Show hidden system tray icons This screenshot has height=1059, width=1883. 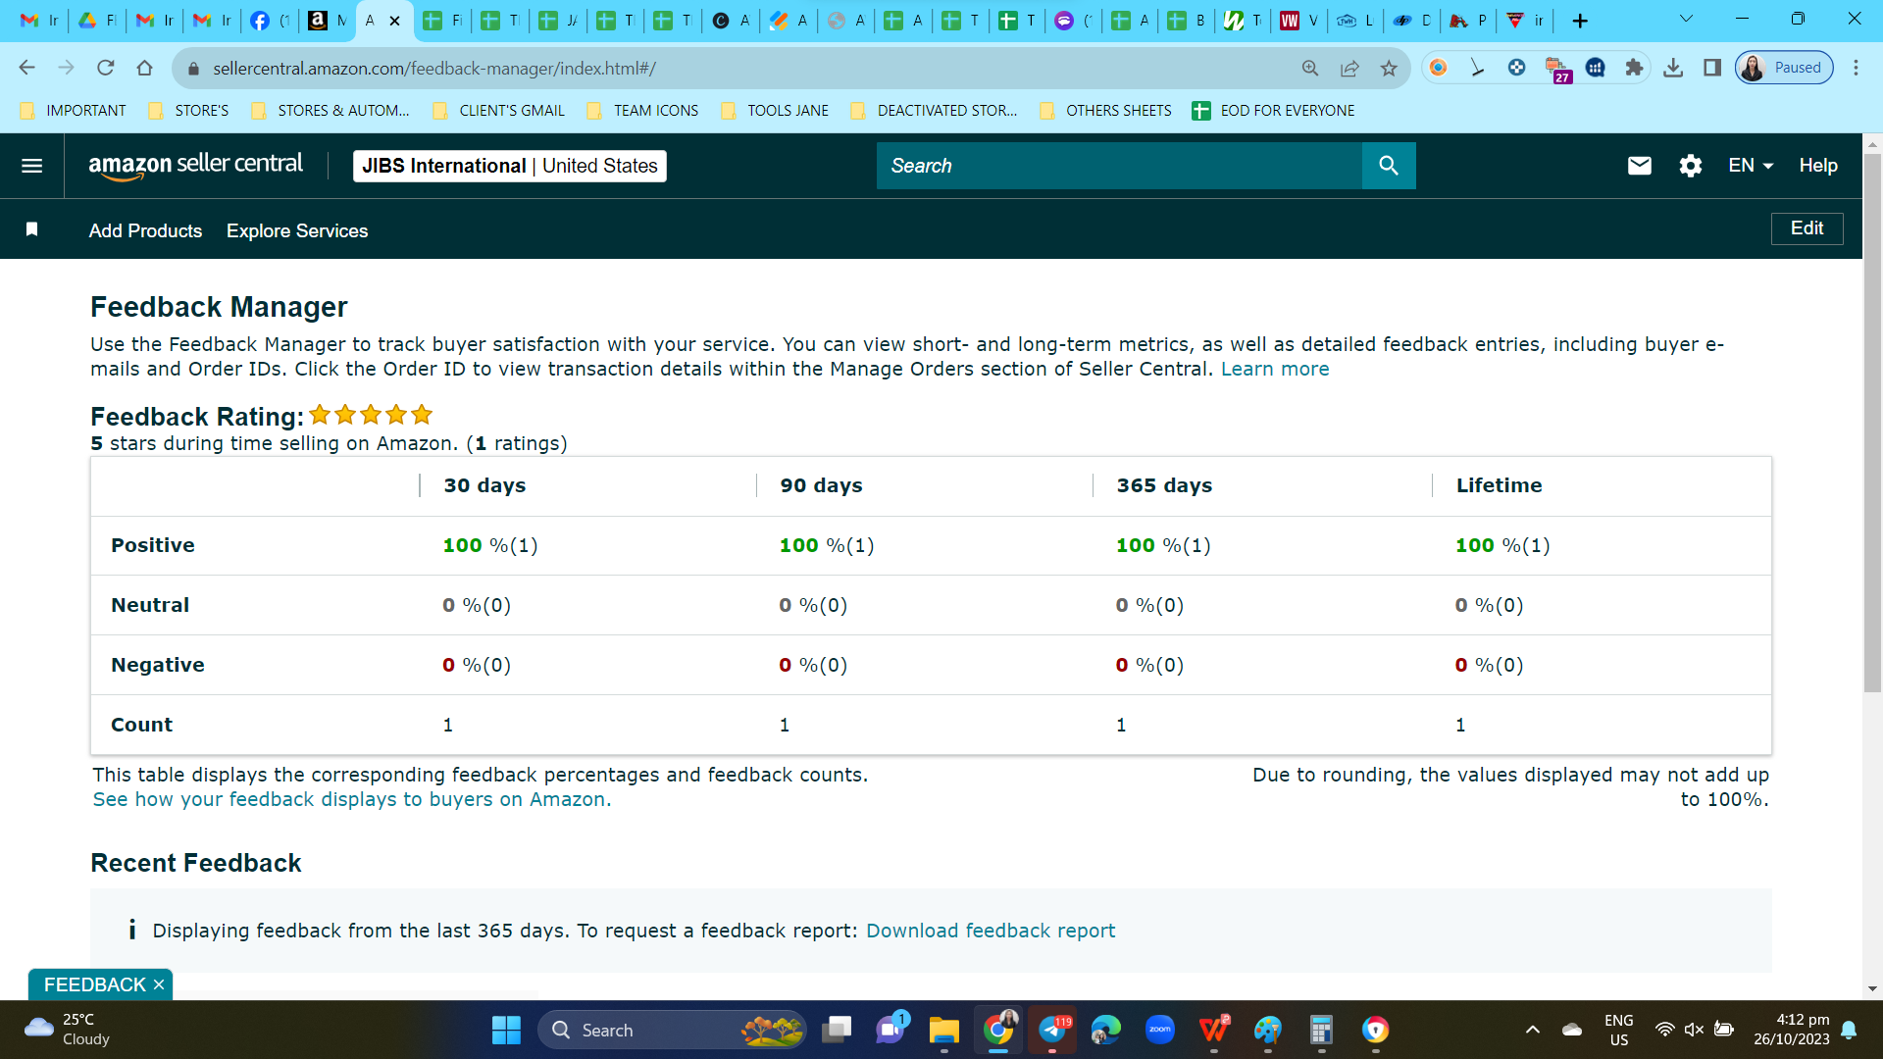(1533, 1030)
